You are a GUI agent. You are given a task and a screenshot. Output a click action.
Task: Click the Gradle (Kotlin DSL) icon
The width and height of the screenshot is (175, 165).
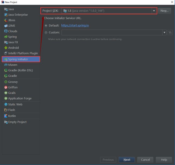(6, 70)
